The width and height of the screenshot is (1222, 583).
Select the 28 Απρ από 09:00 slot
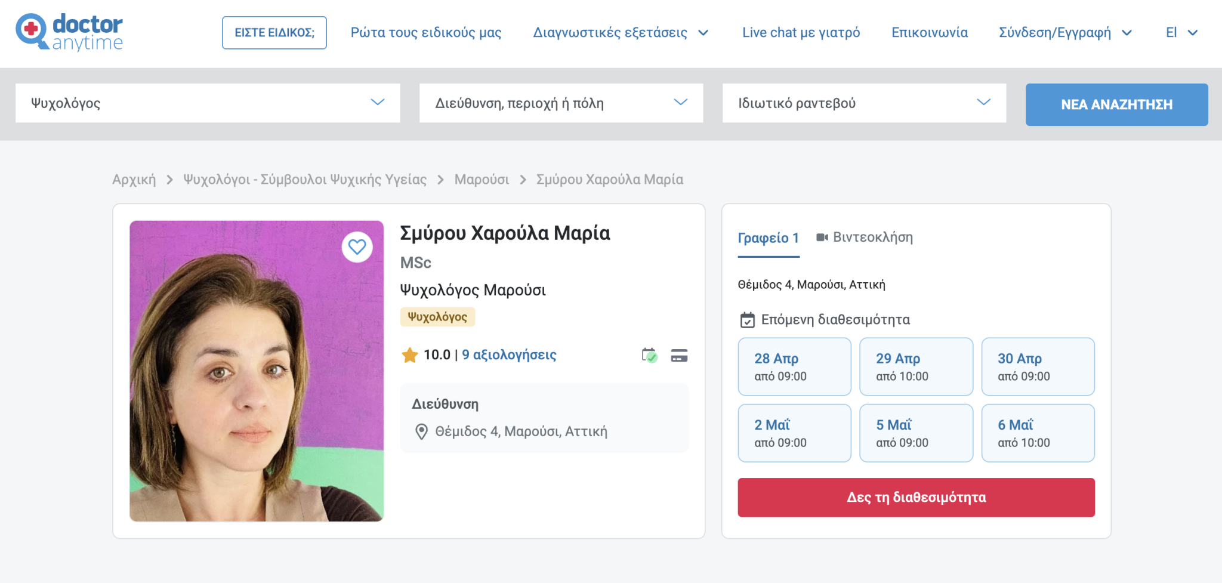(794, 366)
